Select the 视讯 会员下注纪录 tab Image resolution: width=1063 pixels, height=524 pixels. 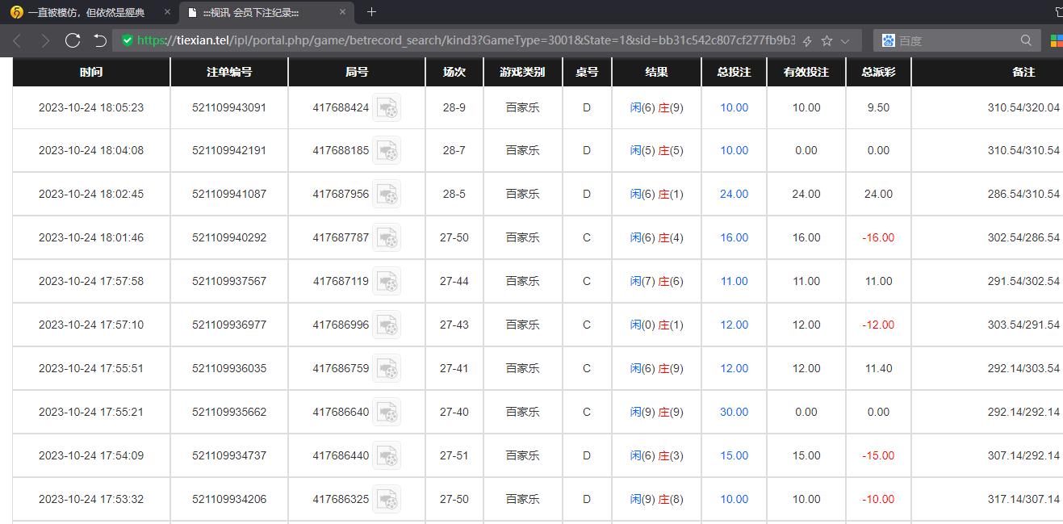266,12
